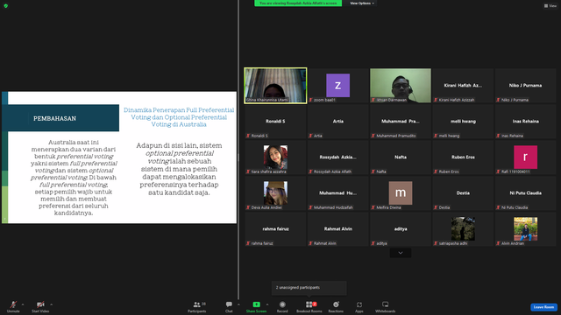This screenshot has height=315, width=561.
Task: Click the 2 unassigned participants tooltip
Action: pyautogui.click(x=309, y=288)
